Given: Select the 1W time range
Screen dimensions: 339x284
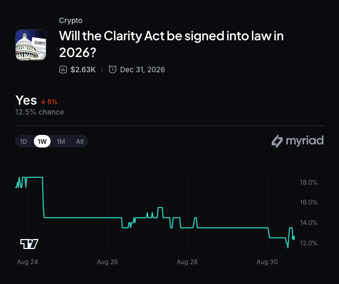Looking at the screenshot, I should click(42, 142).
